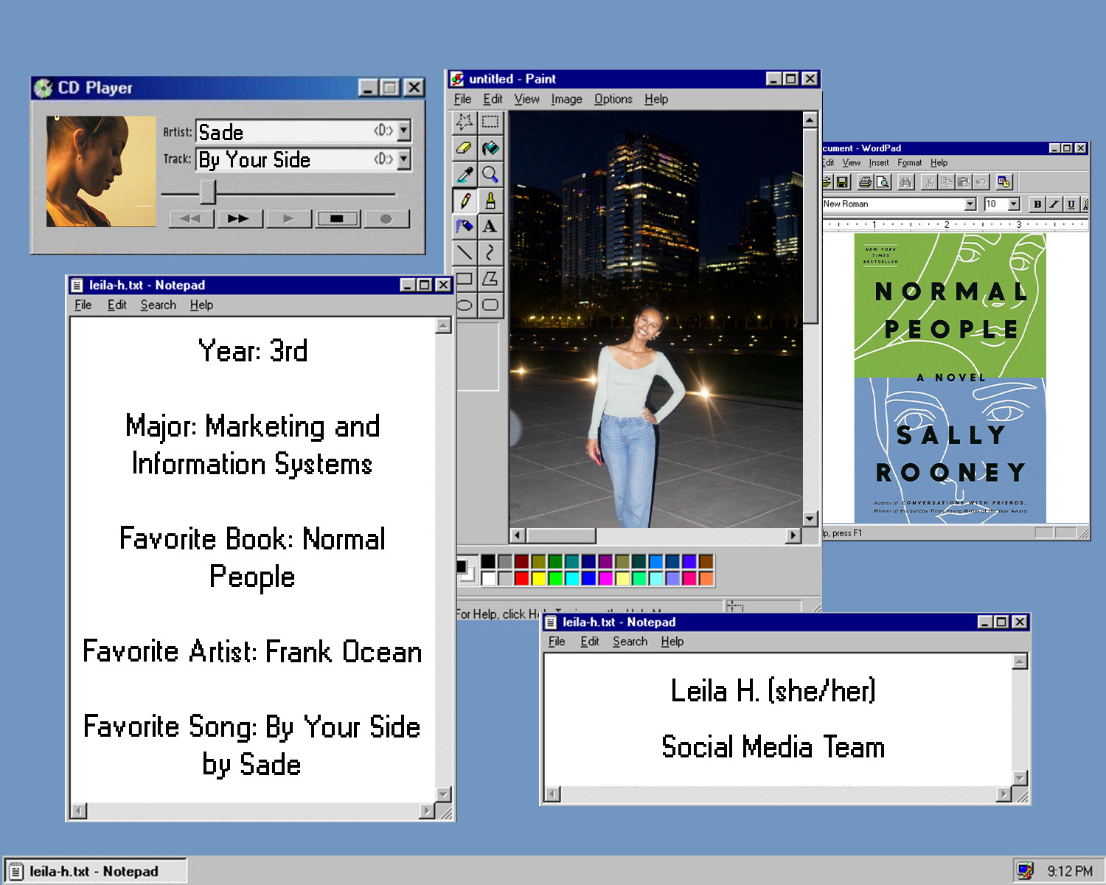Image resolution: width=1106 pixels, height=885 pixels.
Task: Activate the Magnifier tool in Paint
Action: 490,174
